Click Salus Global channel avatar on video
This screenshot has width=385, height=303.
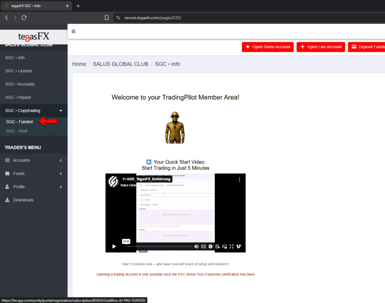(x=113, y=181)
